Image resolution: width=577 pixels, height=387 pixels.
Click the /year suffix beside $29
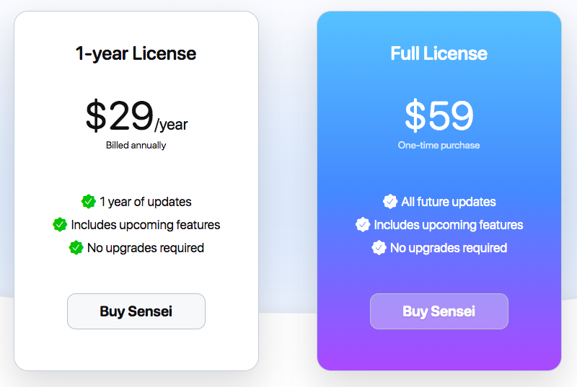[172, 125]
